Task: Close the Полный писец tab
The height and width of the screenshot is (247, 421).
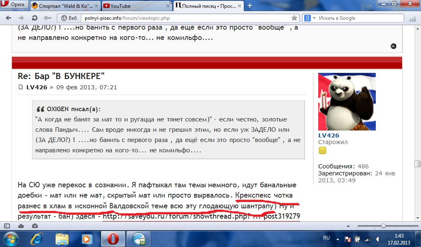Action: (x=240, y=6)
